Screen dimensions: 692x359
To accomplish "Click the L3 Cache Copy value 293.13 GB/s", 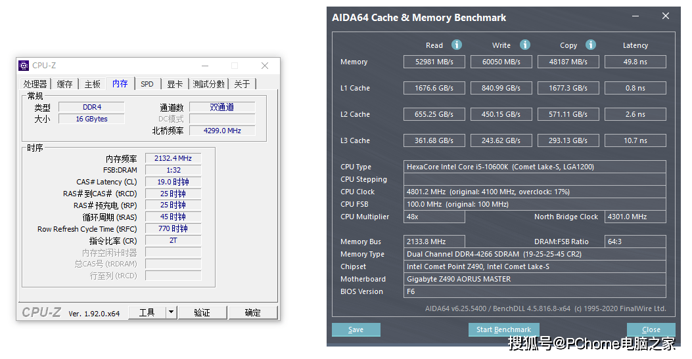I will 568,140.
